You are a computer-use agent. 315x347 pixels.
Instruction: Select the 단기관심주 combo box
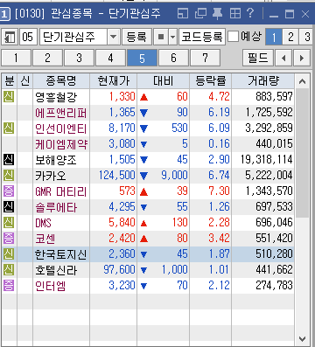click(79, 37)
